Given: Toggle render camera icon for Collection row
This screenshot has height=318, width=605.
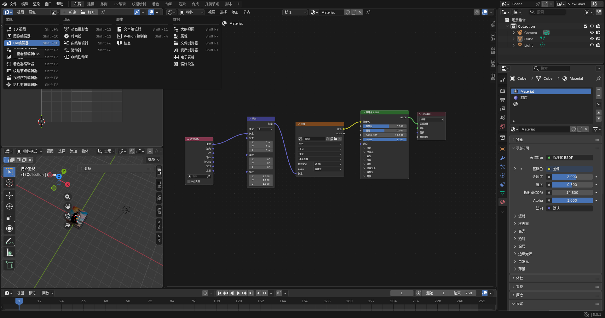Looking at the screenshot, I should (x=598, y=26).
